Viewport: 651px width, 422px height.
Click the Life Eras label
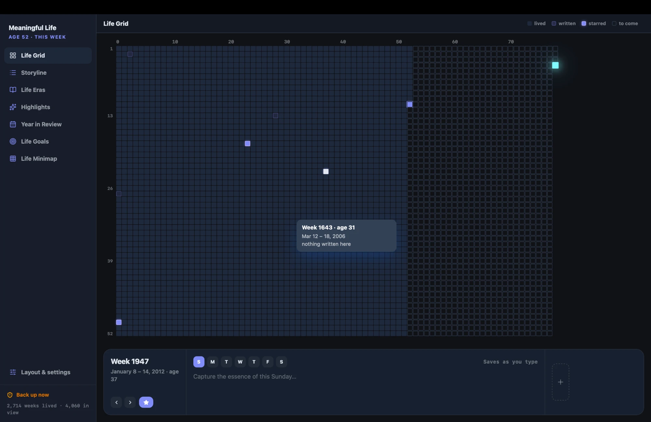pos(33,90)
